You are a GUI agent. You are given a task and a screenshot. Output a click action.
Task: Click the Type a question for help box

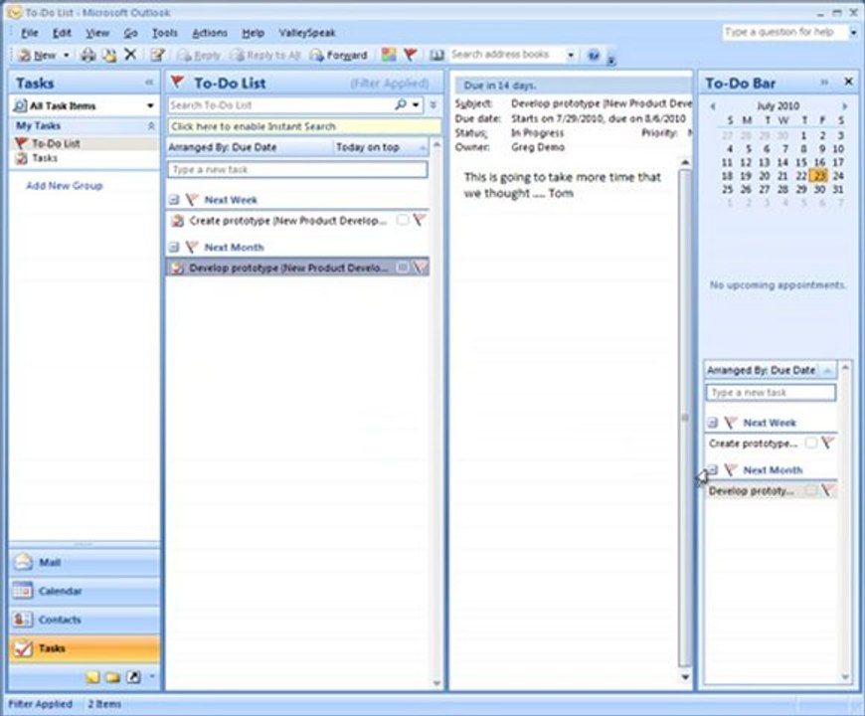click(784, 32)
